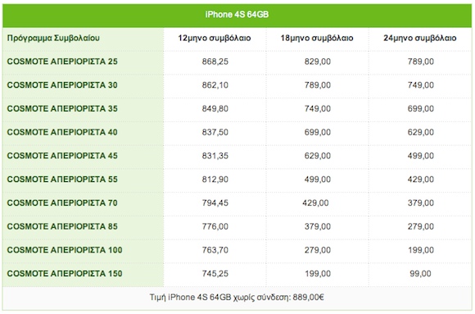The width and height of the screenshot is (475, 314).
Task: Select the 24μηνο συμβόλαιο column header
Action: coord(420,38)
